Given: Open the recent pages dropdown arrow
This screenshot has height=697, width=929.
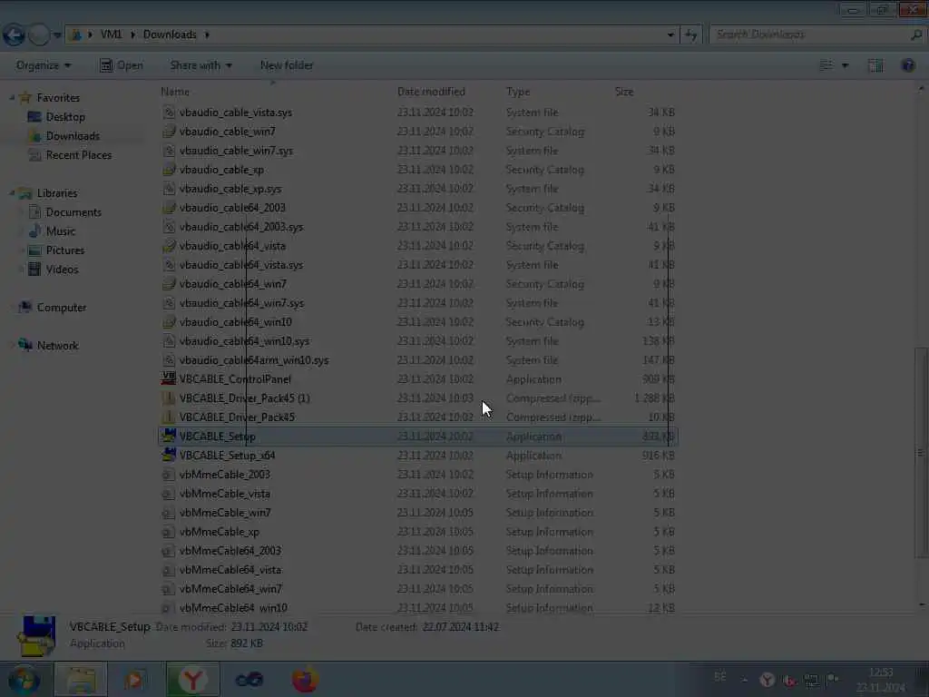Looking at the screenshot, I should [x=57, y=35].
